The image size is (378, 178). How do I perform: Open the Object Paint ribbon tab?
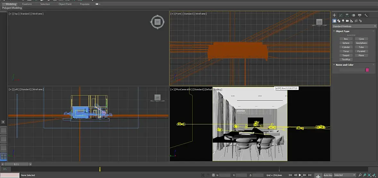(65, 4)
